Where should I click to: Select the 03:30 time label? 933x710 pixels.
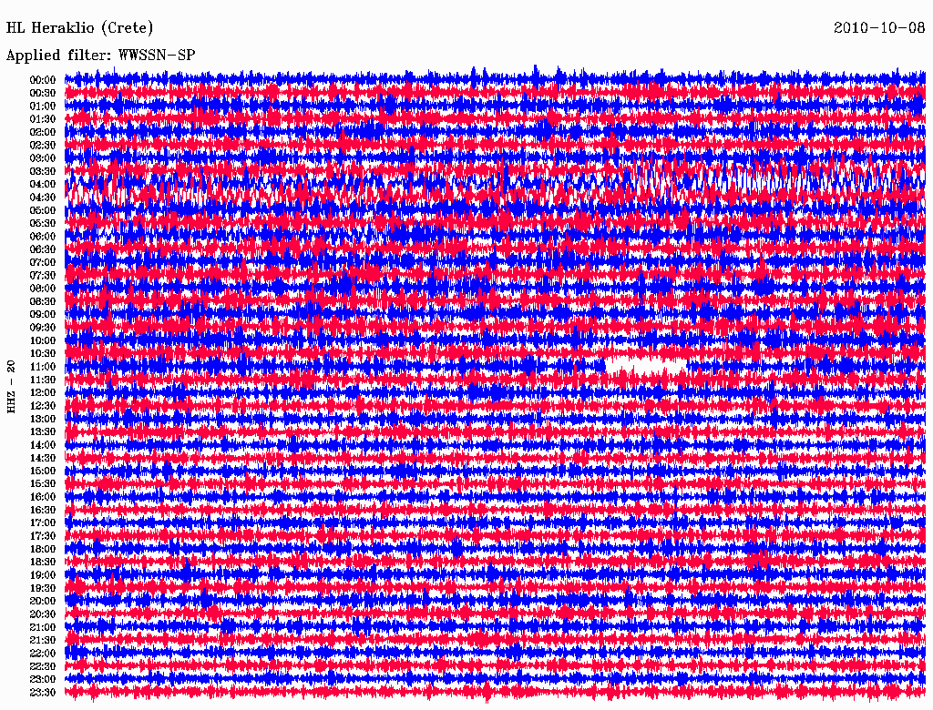43,171
